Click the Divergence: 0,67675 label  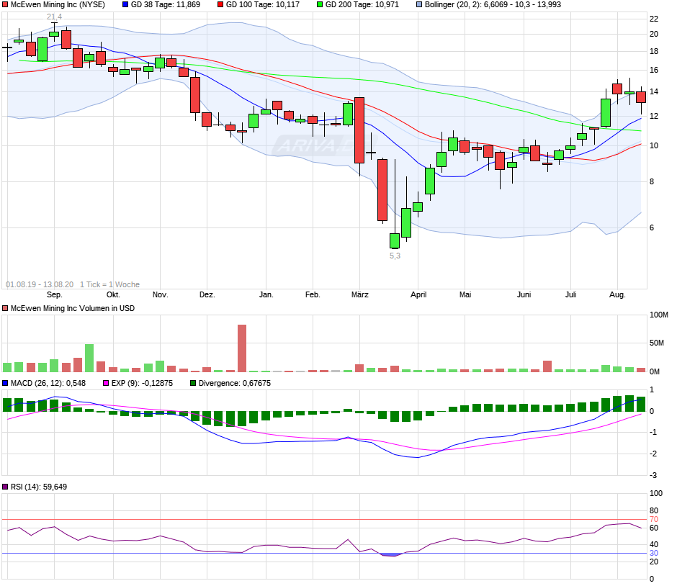(x=235, y=383)
